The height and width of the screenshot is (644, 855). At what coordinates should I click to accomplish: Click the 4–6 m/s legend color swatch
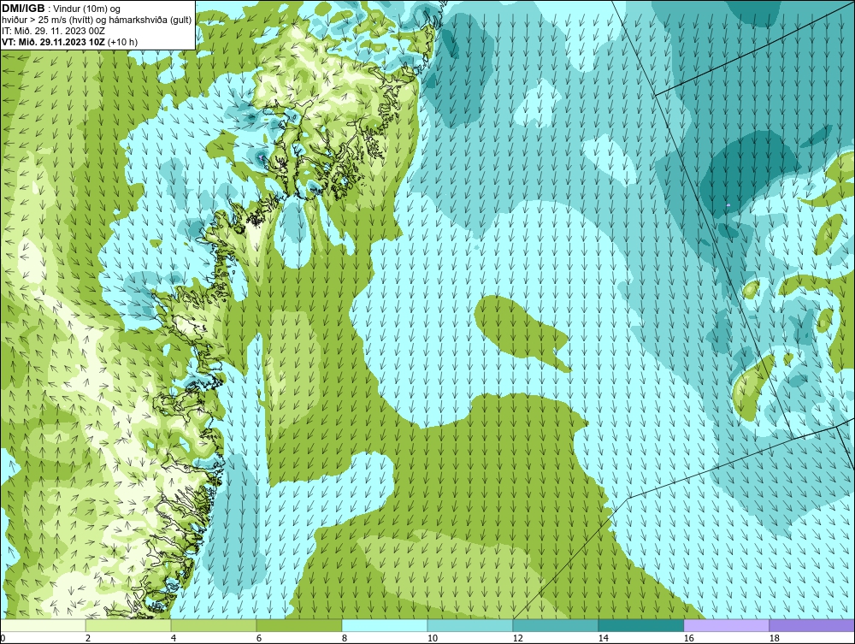pyautogui.click(x=214, y=625)
